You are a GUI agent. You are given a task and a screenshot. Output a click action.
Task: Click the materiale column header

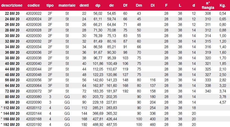[x=67, y=5]
